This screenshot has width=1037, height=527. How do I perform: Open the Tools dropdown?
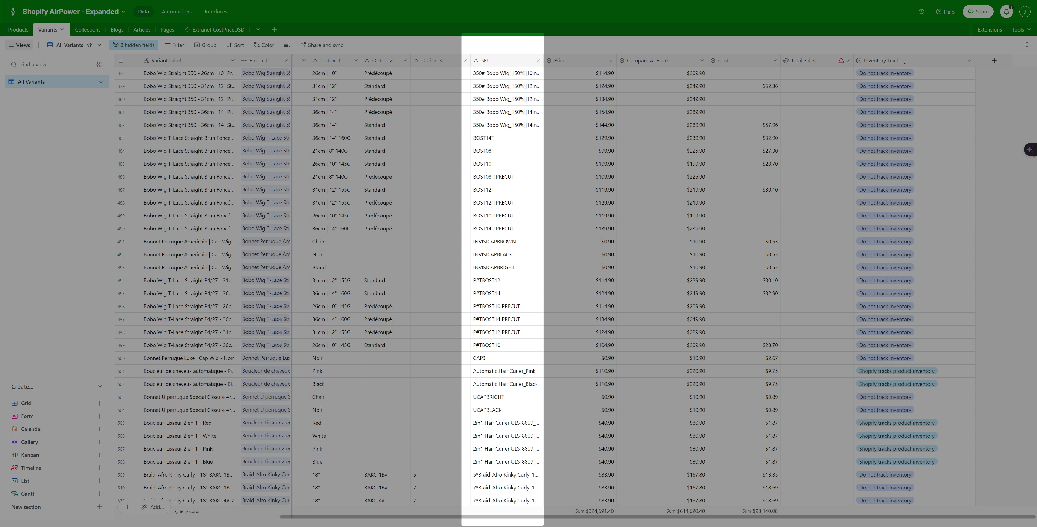coord(1021,29)
